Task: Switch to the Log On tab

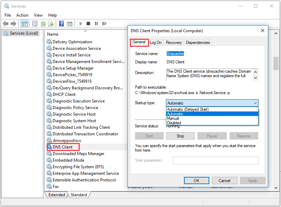Action: (x=156, y=43)
